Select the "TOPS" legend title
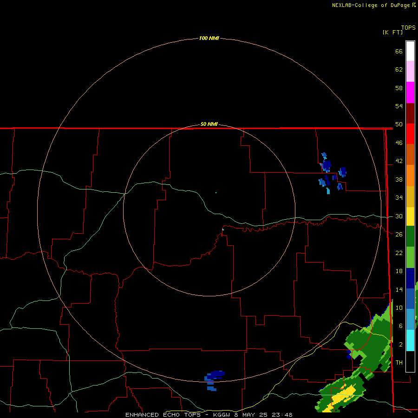 [408, 27]
